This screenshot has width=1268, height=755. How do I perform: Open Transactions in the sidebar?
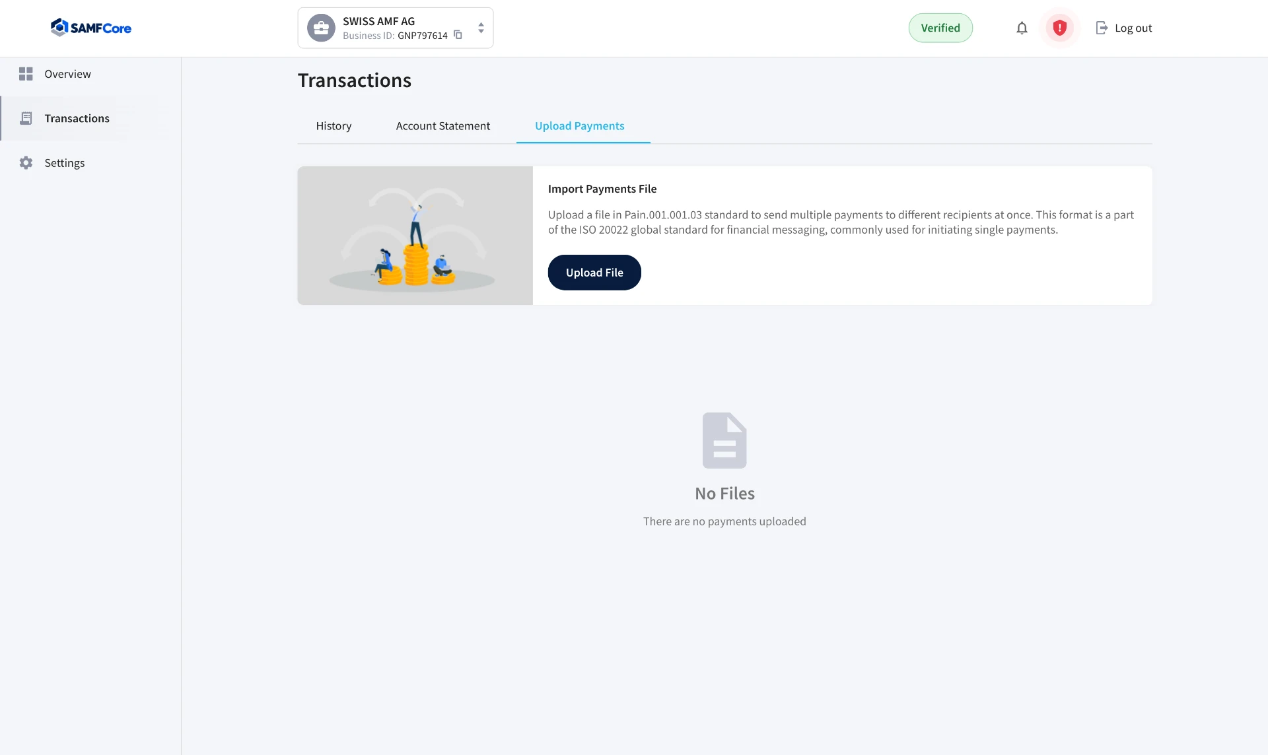pyautogui.click(x=90, y=118)
